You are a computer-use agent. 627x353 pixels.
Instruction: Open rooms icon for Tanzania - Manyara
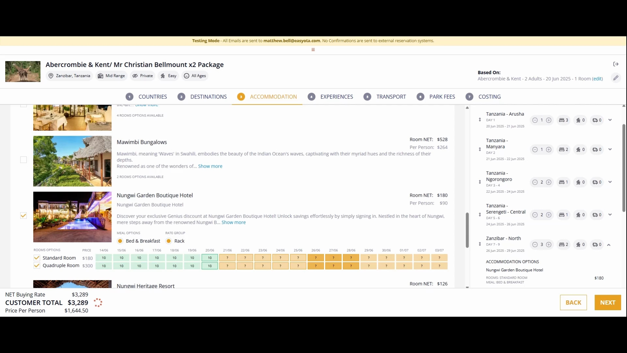pos(564,150)
